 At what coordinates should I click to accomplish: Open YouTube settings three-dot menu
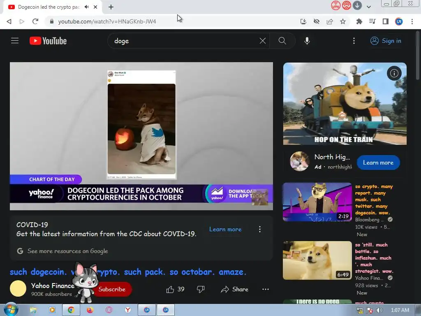click(354, 41)
